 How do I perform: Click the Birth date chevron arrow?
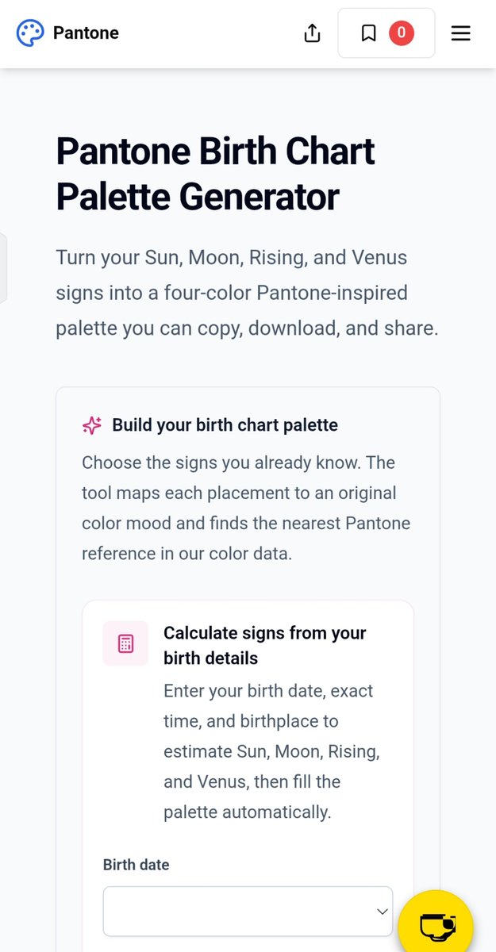point(382,912)
